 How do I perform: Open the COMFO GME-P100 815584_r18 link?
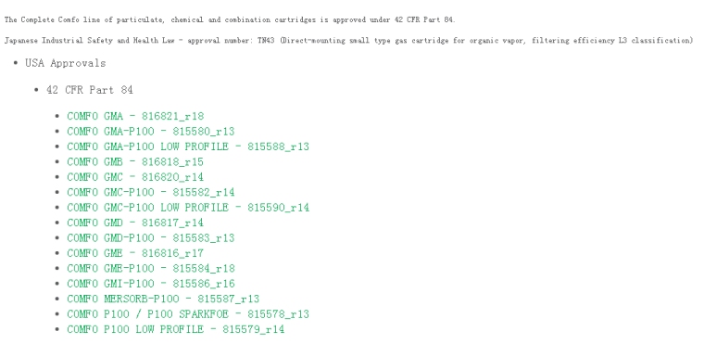pyautogui.click(x=151, y=269)
